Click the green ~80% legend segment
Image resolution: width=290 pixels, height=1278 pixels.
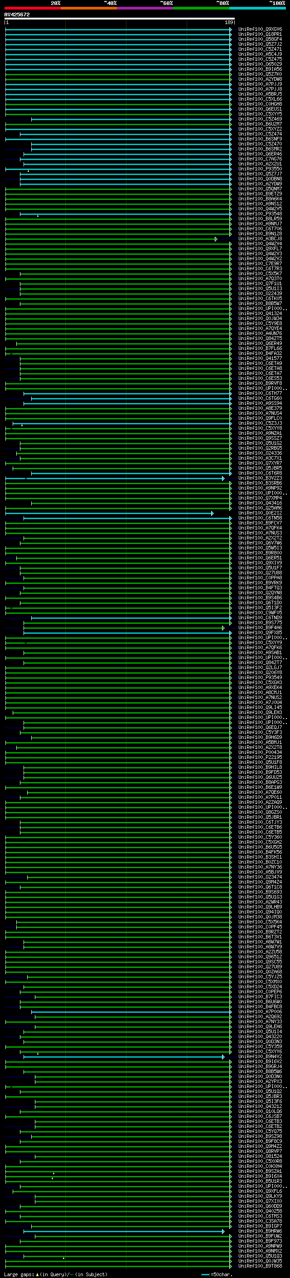tap(201, 8)
